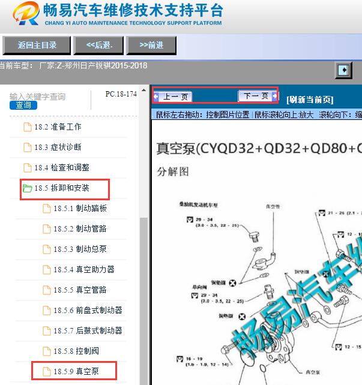The height and width of the screenshot is (385, 362).
Task: Click the document icon beside 18.4 检查和调整
Action: click(27, 168)
